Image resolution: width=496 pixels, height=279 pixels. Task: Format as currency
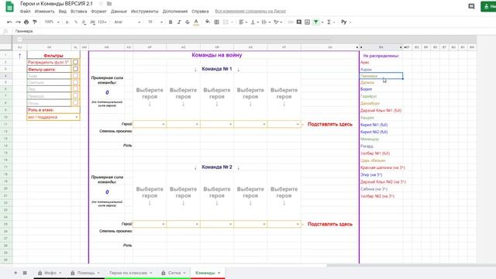(x=67, y=22)
